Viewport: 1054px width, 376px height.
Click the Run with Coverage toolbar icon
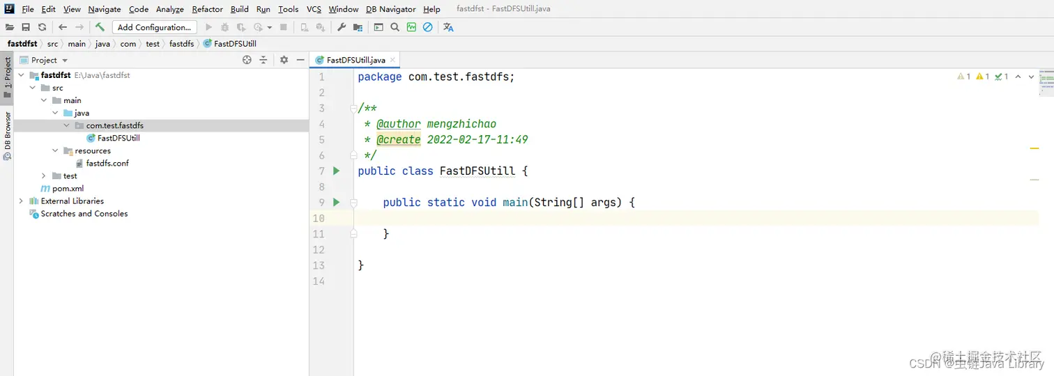coord(241,27)
